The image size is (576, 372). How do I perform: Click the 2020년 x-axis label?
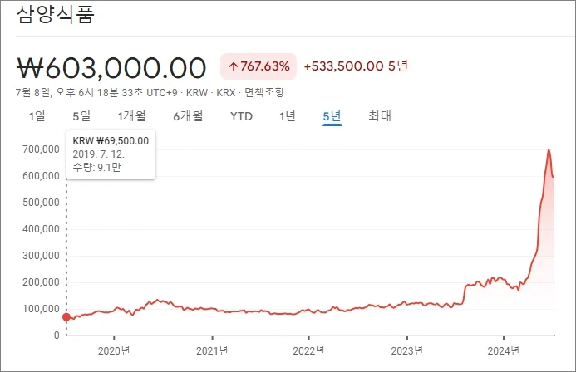114,351
